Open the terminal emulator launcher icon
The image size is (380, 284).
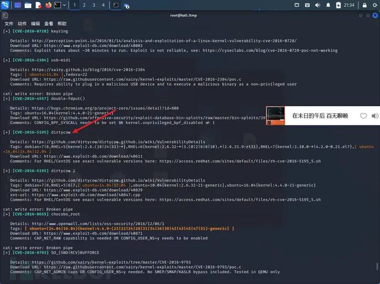(x=57, y=5)
